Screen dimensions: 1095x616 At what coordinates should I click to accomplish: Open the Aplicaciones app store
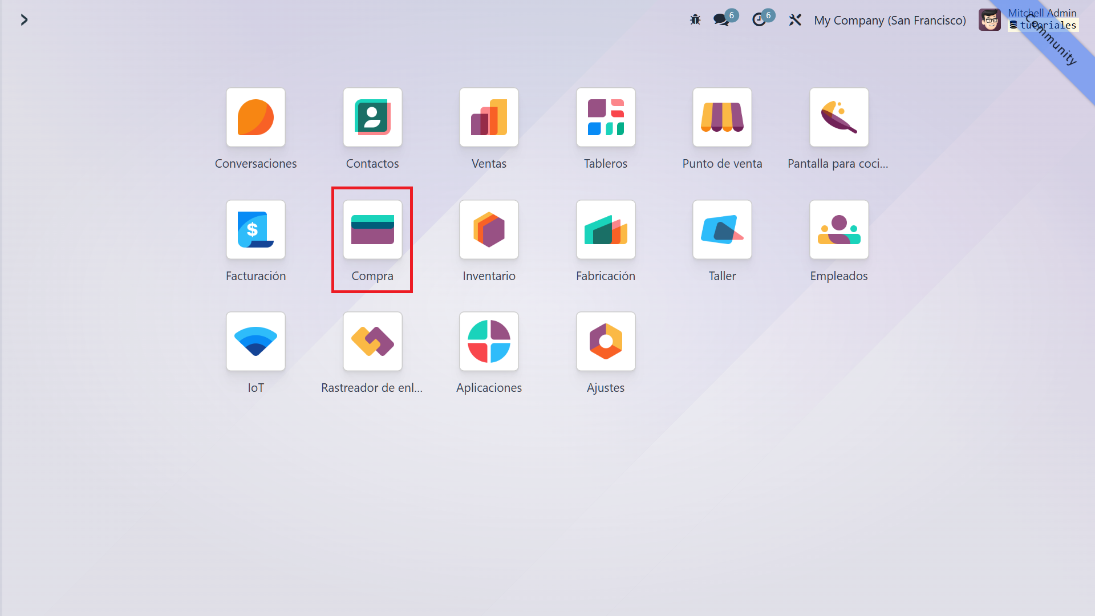click(x=489, y=342)
